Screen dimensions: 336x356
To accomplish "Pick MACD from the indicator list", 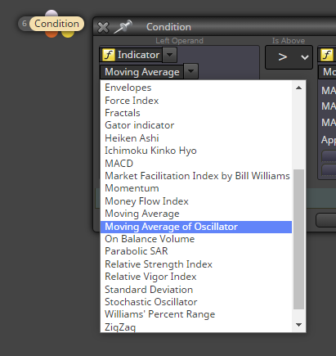I will pyautogui.click(x=196, y=163).
